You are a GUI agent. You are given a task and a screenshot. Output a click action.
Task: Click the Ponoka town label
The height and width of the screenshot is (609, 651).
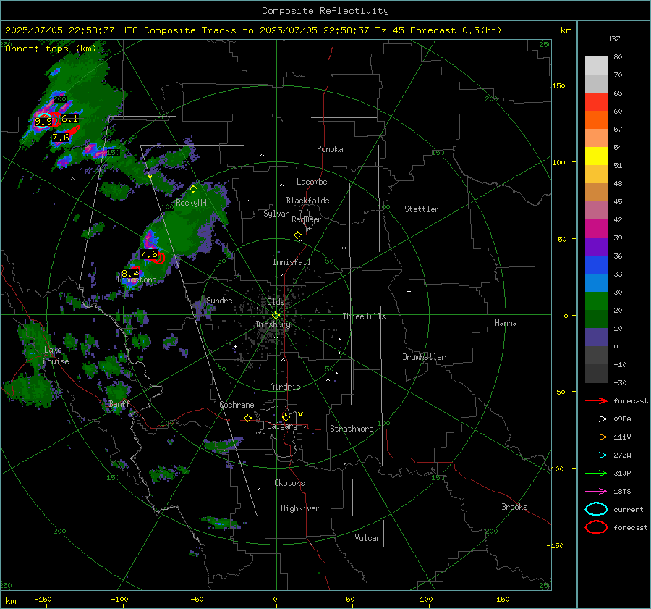pyautogui.click(x=330, y=149)
